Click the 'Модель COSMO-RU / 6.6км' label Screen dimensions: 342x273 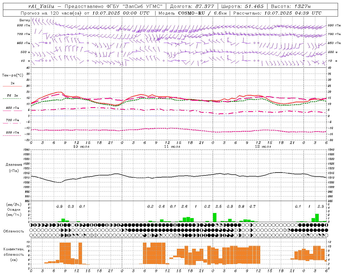(192, 13)
